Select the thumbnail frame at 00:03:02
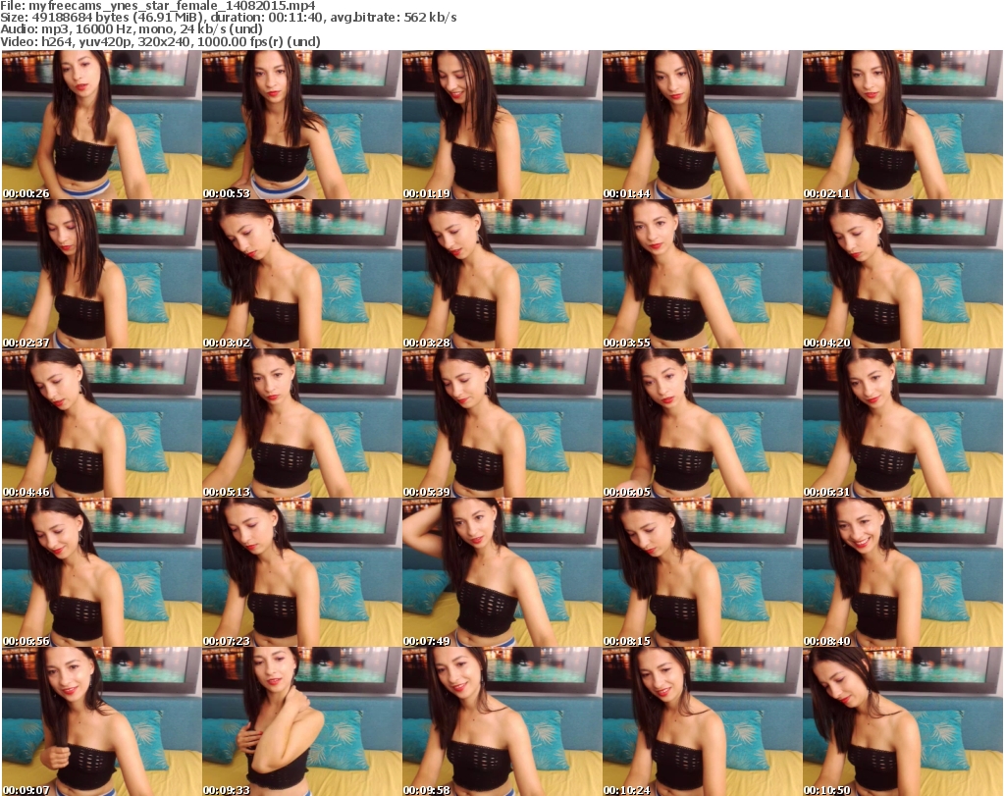The height and width of the screenshot is (796, 1005). (302, 274)
